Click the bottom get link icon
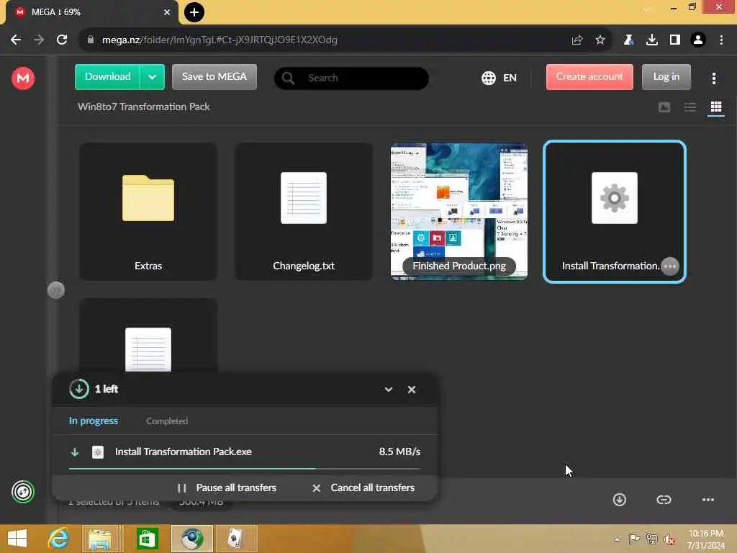Viewport: 737px width, 553px height. point(664,500)
